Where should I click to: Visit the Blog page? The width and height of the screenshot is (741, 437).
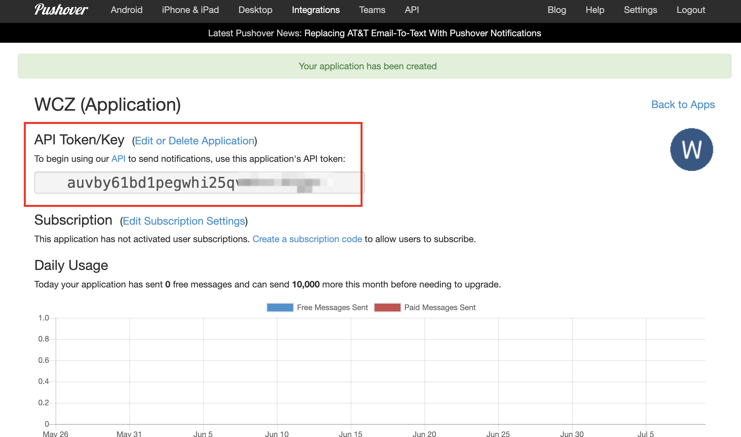[557, 10]
